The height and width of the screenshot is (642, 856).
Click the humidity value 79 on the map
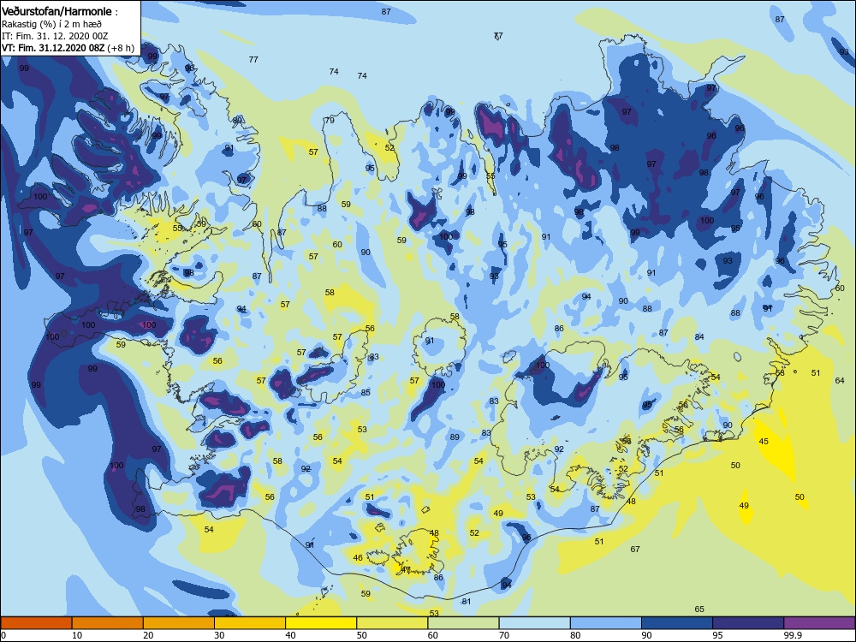[x=330, y=120]
